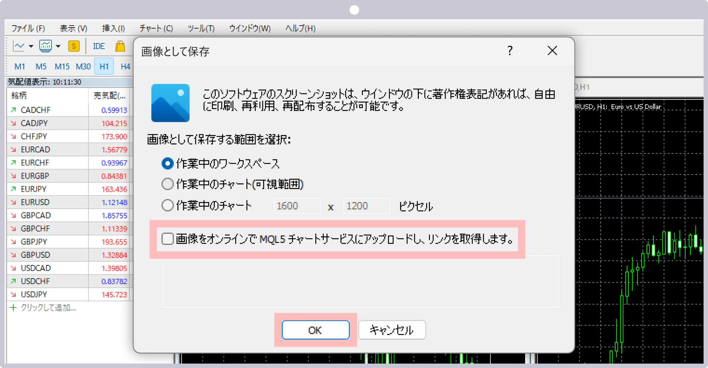Click the help question mark in the dialog
The width and height of the screenshot is (708, 368).
pos(510,51)
